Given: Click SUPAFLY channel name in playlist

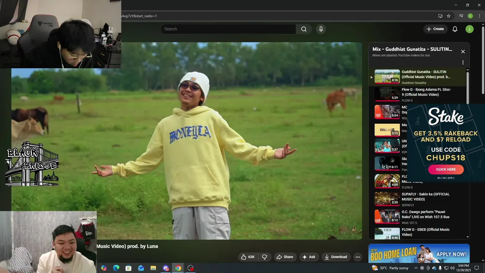Looking at the screenshot, I should 408,205.
